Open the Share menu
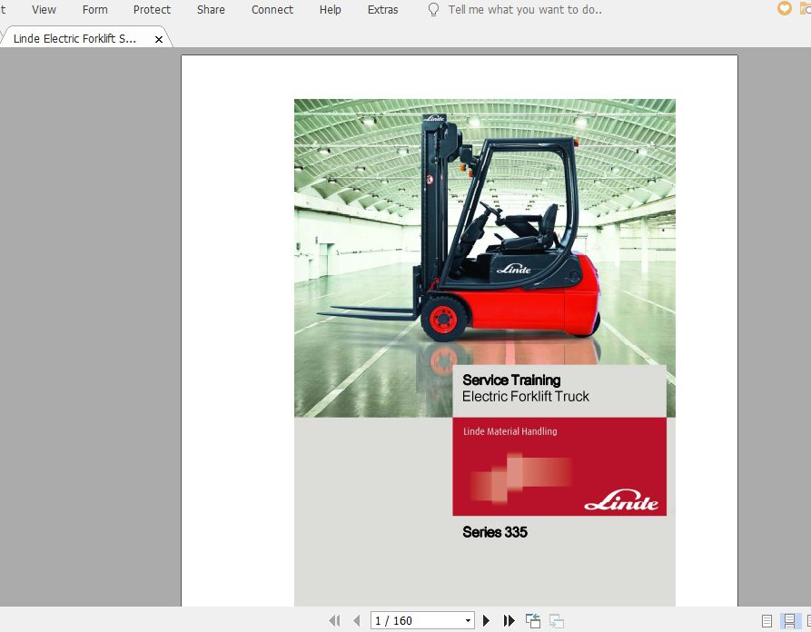 point(211,10)
